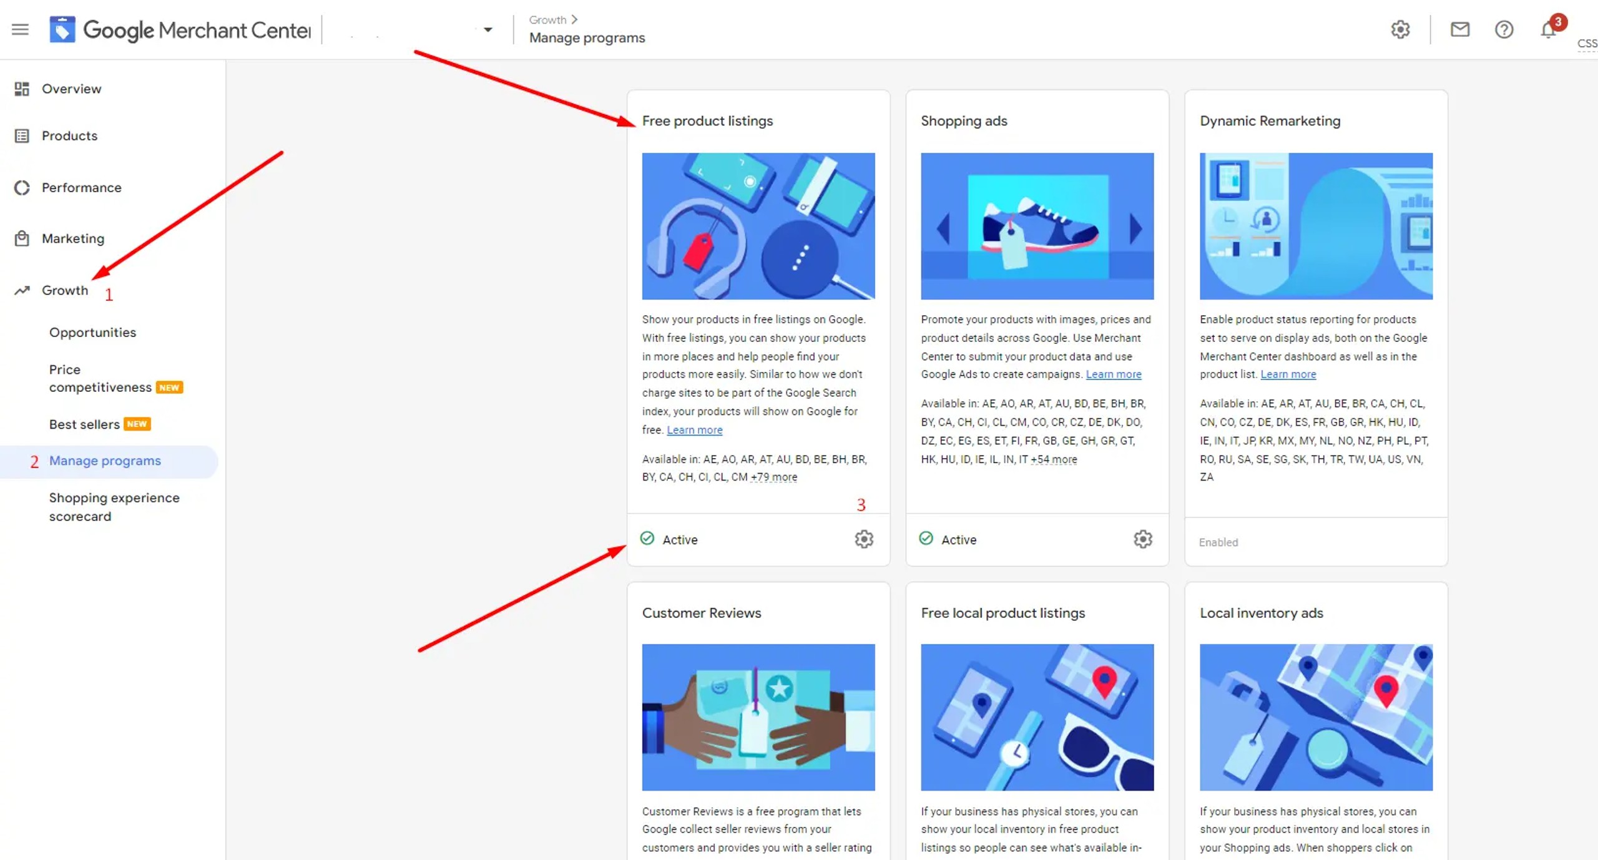Viewport: 1598px width, 860px height.
Task: Open the Products menu item
Action: click(x=69, y=135)
